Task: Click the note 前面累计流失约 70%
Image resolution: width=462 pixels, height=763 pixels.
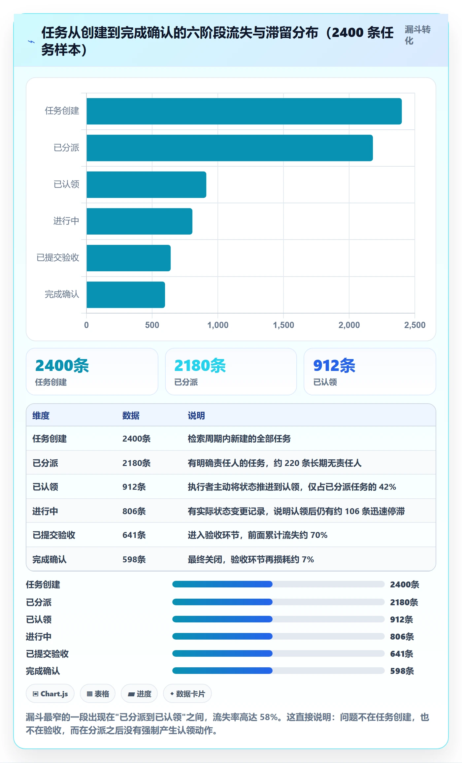Action: 257,535
